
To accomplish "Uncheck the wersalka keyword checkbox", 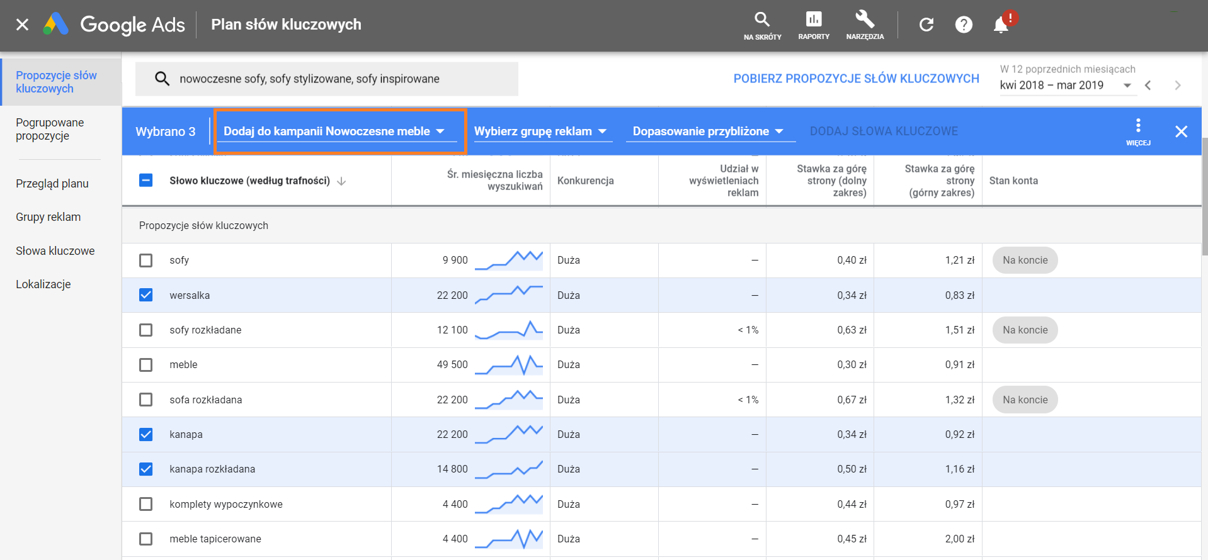I will coord(145,295).
